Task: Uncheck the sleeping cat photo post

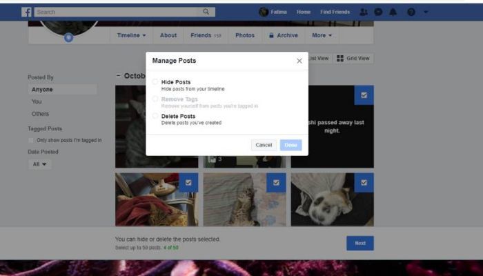Action: pyautogui.click(x=276, y=182)
